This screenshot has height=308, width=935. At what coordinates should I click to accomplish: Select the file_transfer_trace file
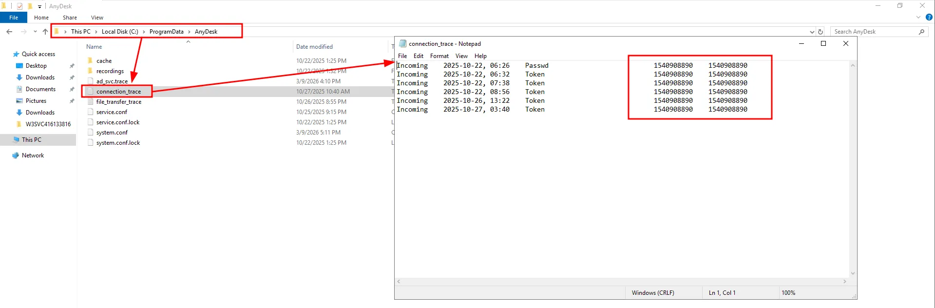coord(118,102)
